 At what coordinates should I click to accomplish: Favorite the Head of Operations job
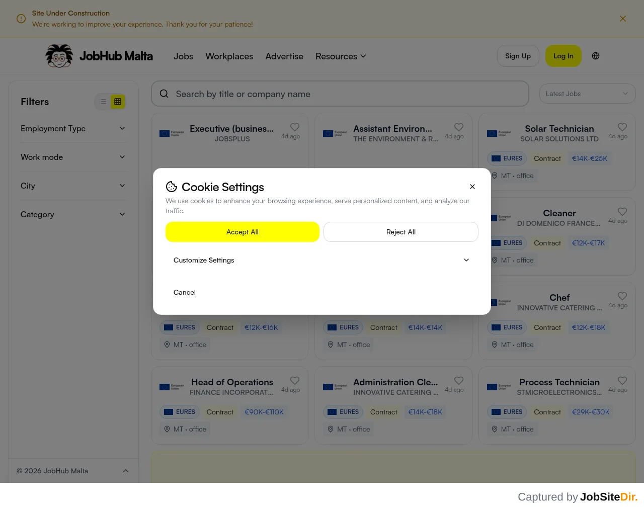295,381
